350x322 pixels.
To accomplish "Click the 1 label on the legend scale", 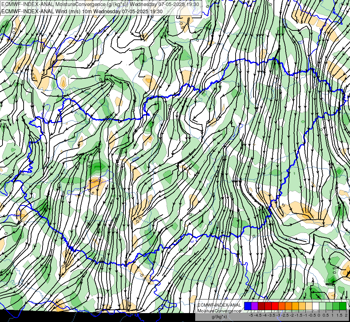I will pos(332,315).
